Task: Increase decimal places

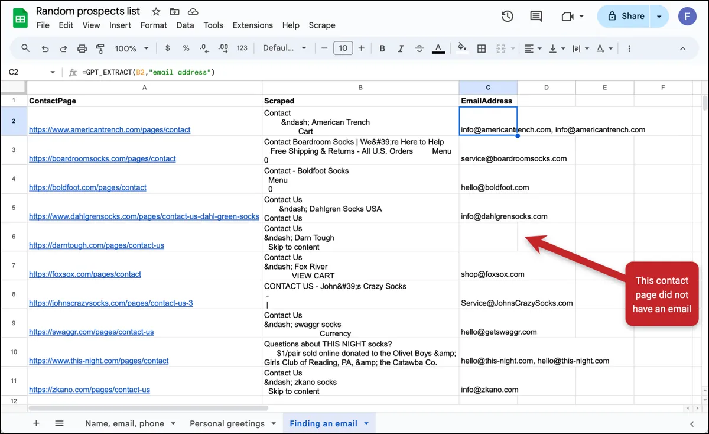Action: click(x=223, y=48)
